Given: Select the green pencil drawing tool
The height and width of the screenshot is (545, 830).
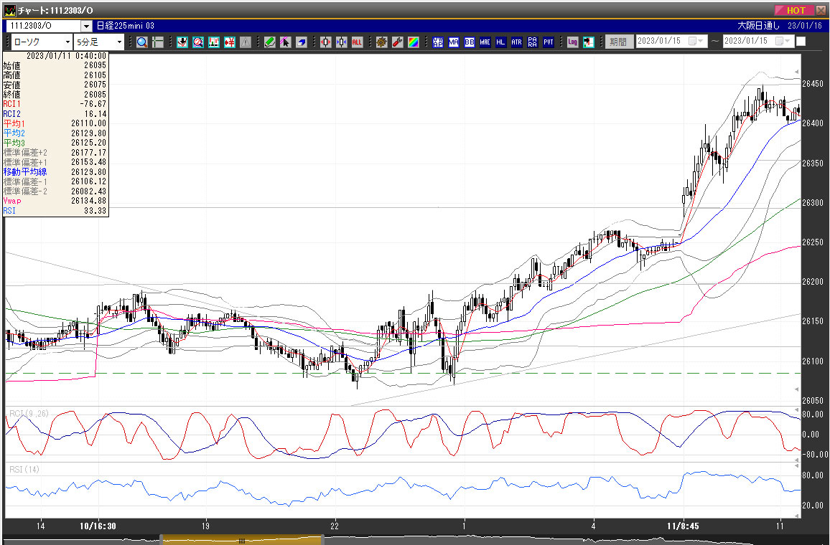Looking at the screenshot, I should pyautogui.click(x=270, y=42).
